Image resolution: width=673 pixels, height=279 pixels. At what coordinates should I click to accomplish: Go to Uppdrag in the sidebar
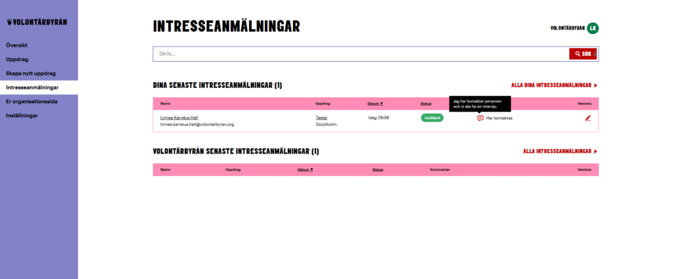[x=17, y=59]
